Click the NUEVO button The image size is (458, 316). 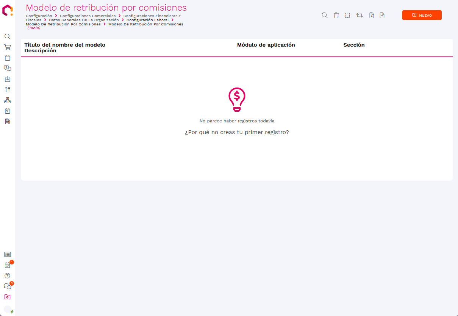pos(422,15)
